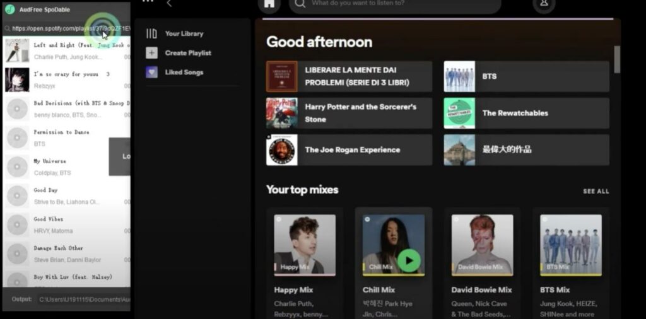646x319 pixels.
Task: Select the 'Bad Decisions (with BTS & Snoop' track
Action: pyautogui.click(x=67, y=108)
